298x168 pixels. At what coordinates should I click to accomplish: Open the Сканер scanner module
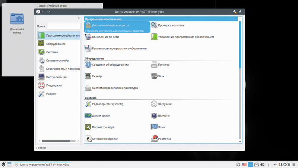[x=93, y=76]
